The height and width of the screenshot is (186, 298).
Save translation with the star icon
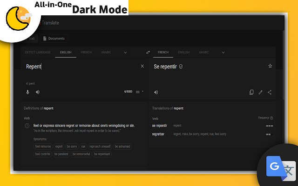pyautogui.click(x=270, y=66)
